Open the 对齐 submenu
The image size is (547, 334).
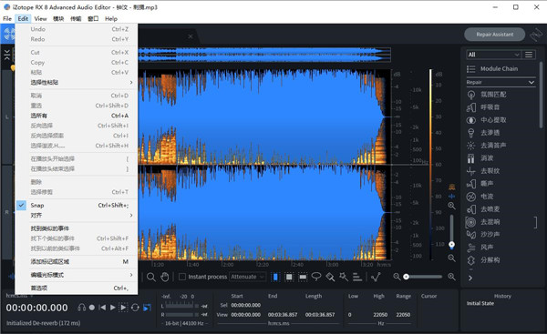tap(77, 216)
